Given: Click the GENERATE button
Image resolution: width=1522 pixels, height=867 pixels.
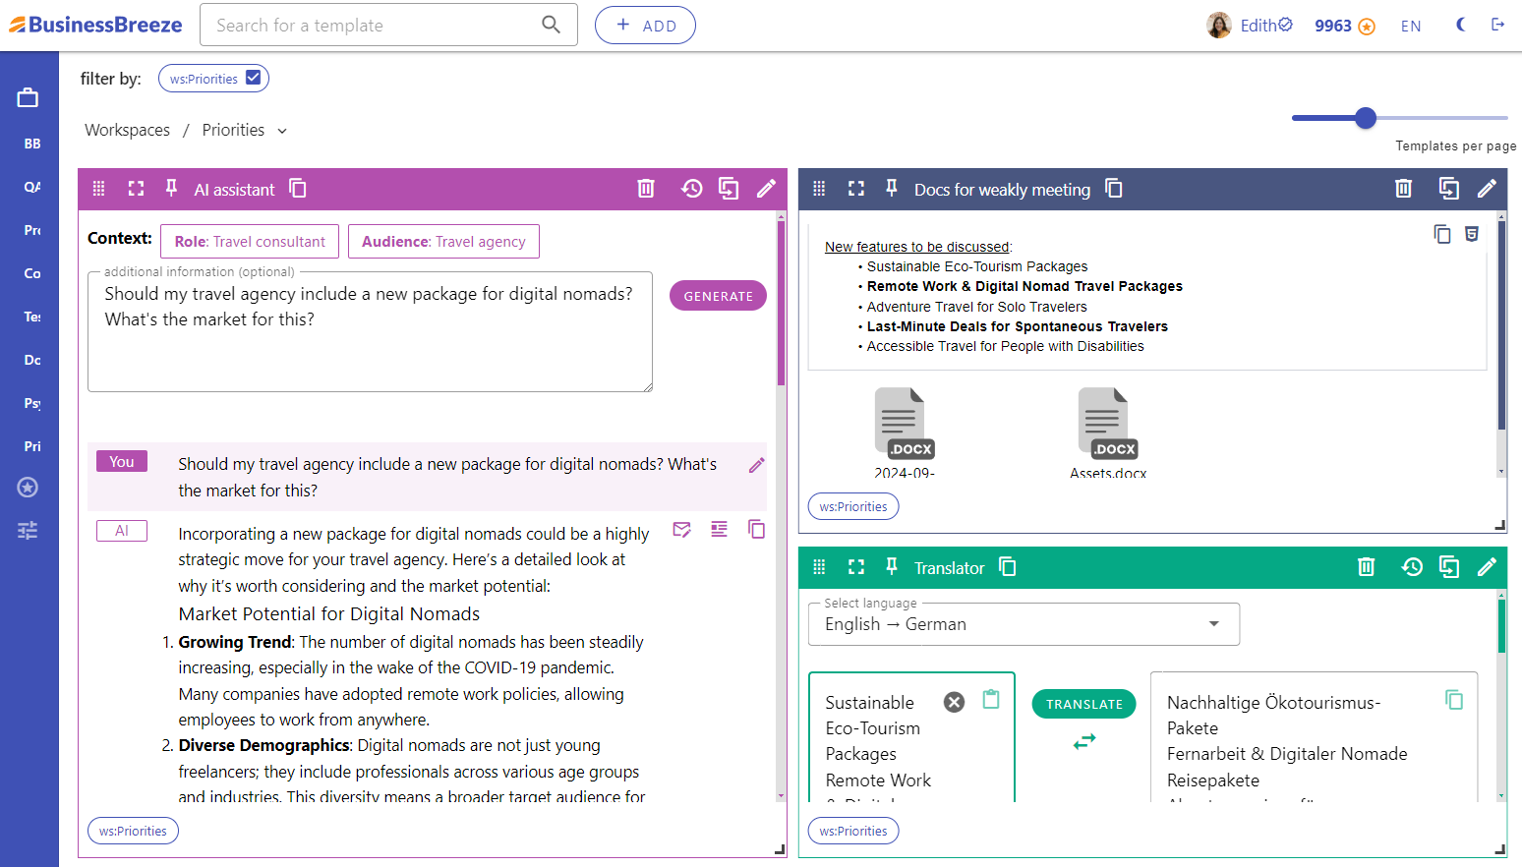Looking at the screenshot, I should 718,295.
